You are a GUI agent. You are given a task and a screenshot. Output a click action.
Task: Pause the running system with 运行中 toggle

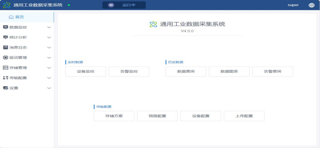(x=111, y=5)
